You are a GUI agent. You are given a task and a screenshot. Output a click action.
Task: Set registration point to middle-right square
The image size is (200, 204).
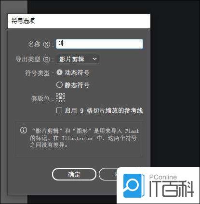pos(64,97)
